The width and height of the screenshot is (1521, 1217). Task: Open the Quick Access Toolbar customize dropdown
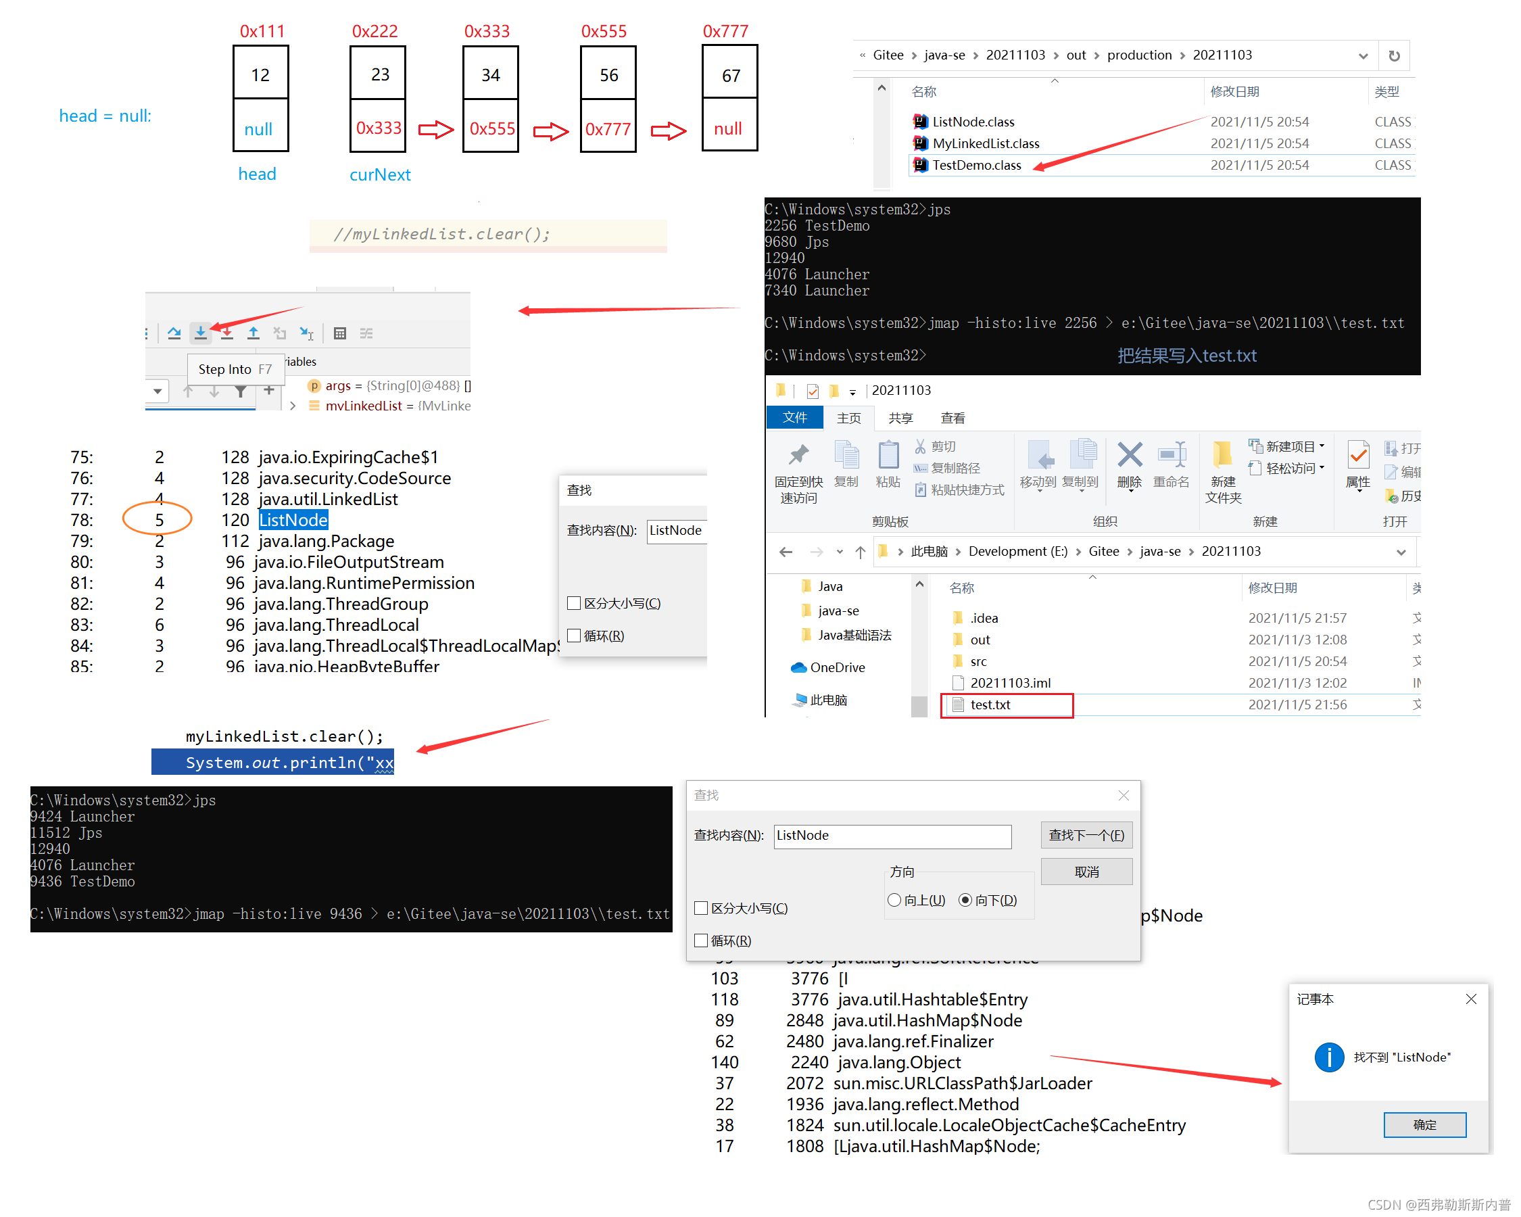click(852, 391)
